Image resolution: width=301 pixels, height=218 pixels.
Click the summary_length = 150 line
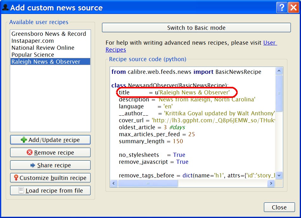click(x=151, y=141)
